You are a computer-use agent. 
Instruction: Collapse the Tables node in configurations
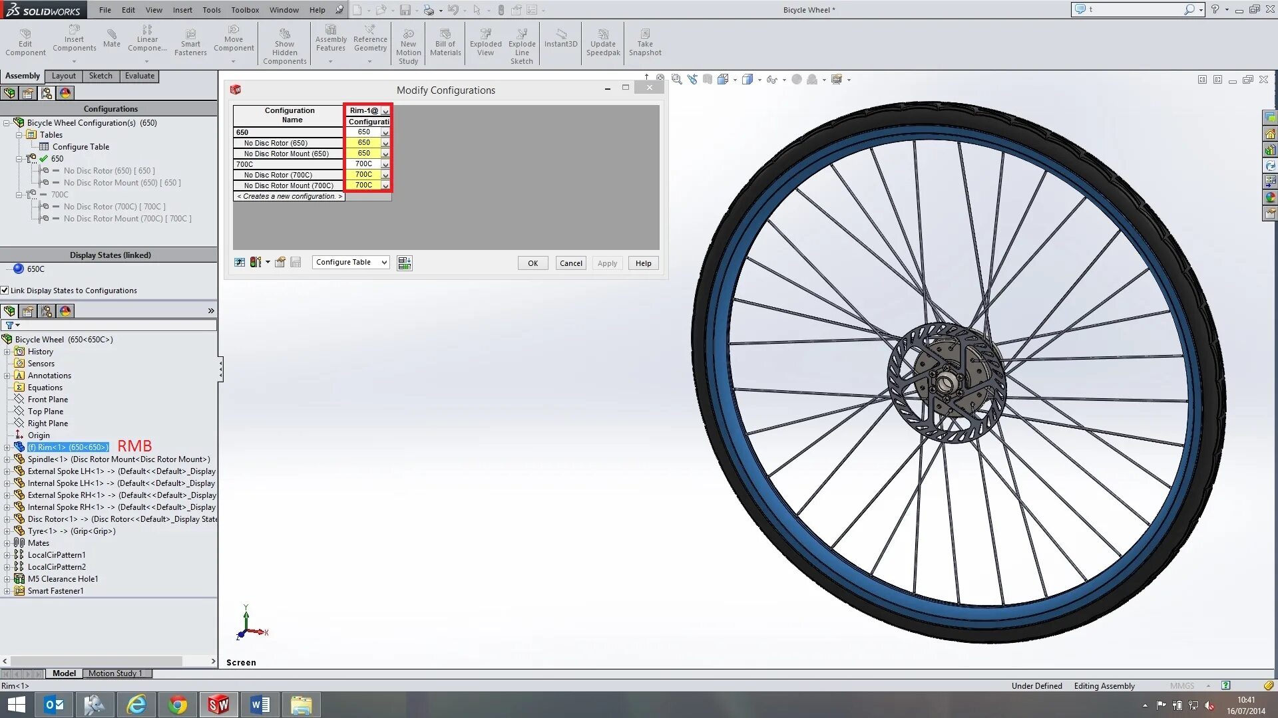click(x=19, y=135)
